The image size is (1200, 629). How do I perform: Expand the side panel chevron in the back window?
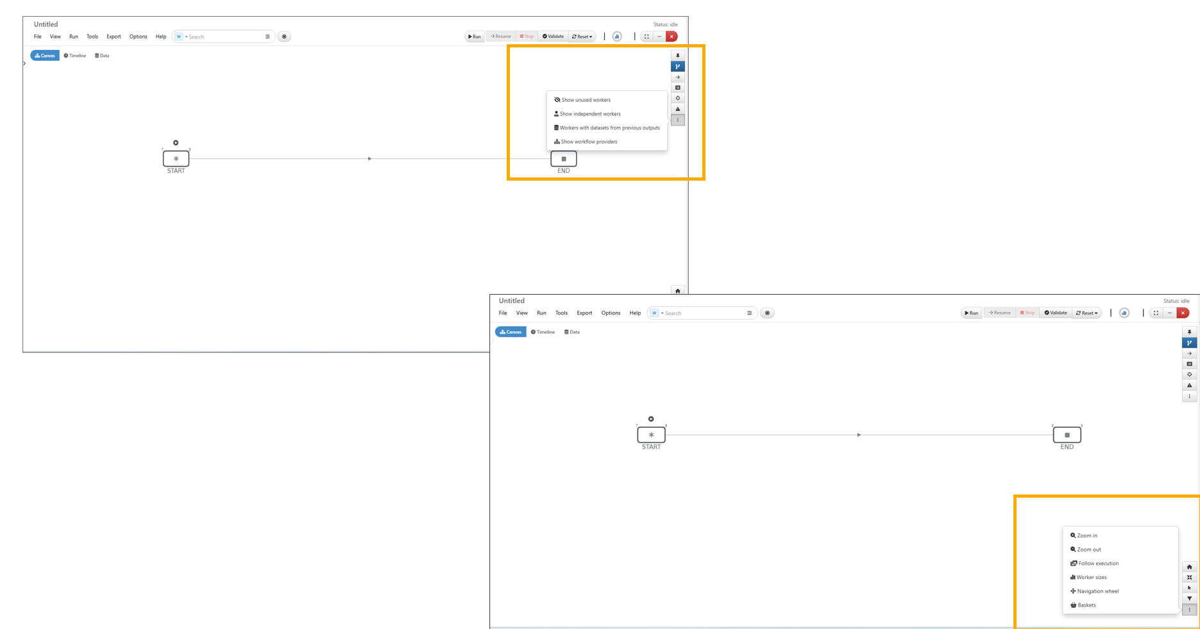(x=24, y=63)
